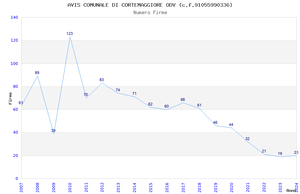
Task: Click the y-axis value 100
Action: point(14,63)
